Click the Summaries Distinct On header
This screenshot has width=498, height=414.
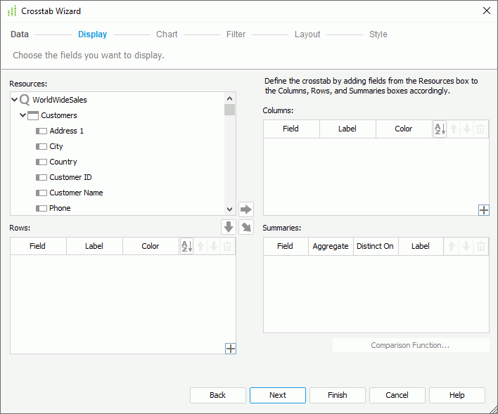tap(376, 246)
